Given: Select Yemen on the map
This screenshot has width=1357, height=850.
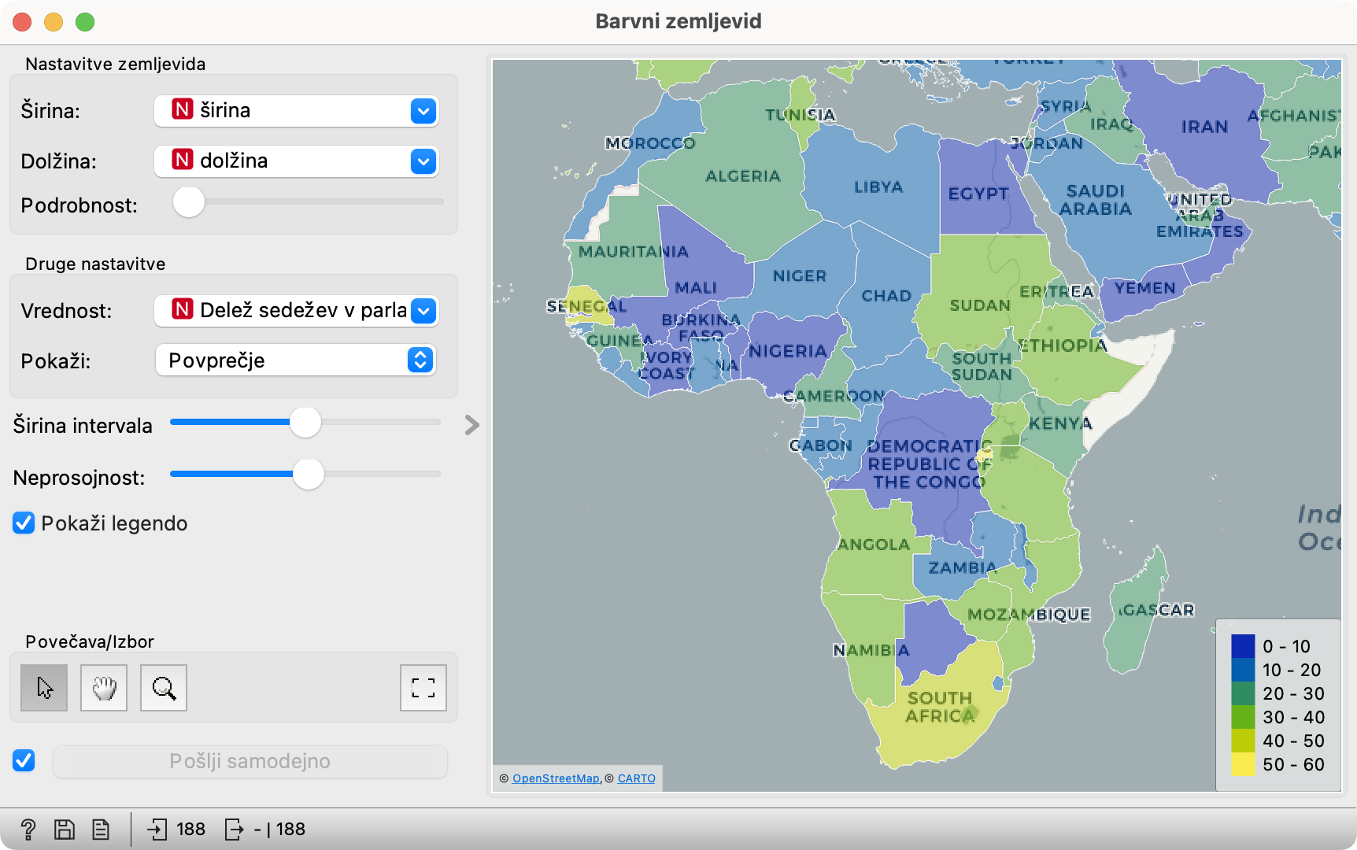Looking at the screenshot, I should click(x=1144, y=288).
